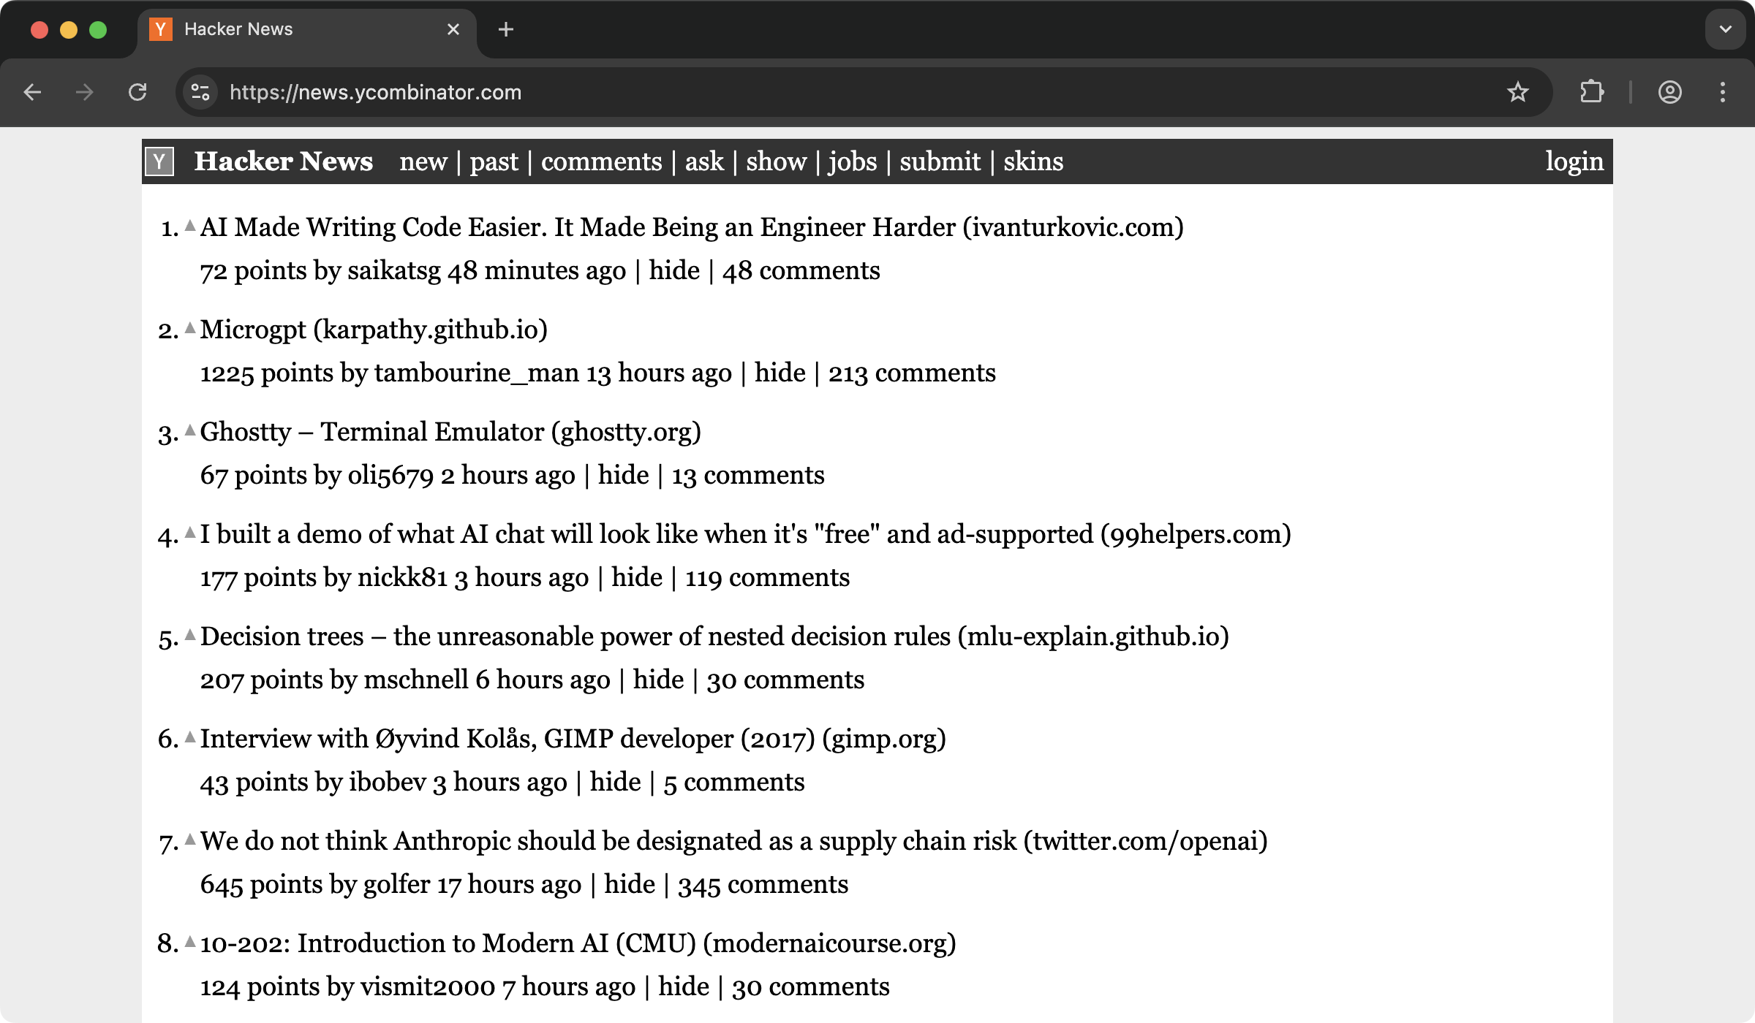1755x1023 pixels.
Task: Hide the Anthropic supply chain risk story
Action: point(629,885)
